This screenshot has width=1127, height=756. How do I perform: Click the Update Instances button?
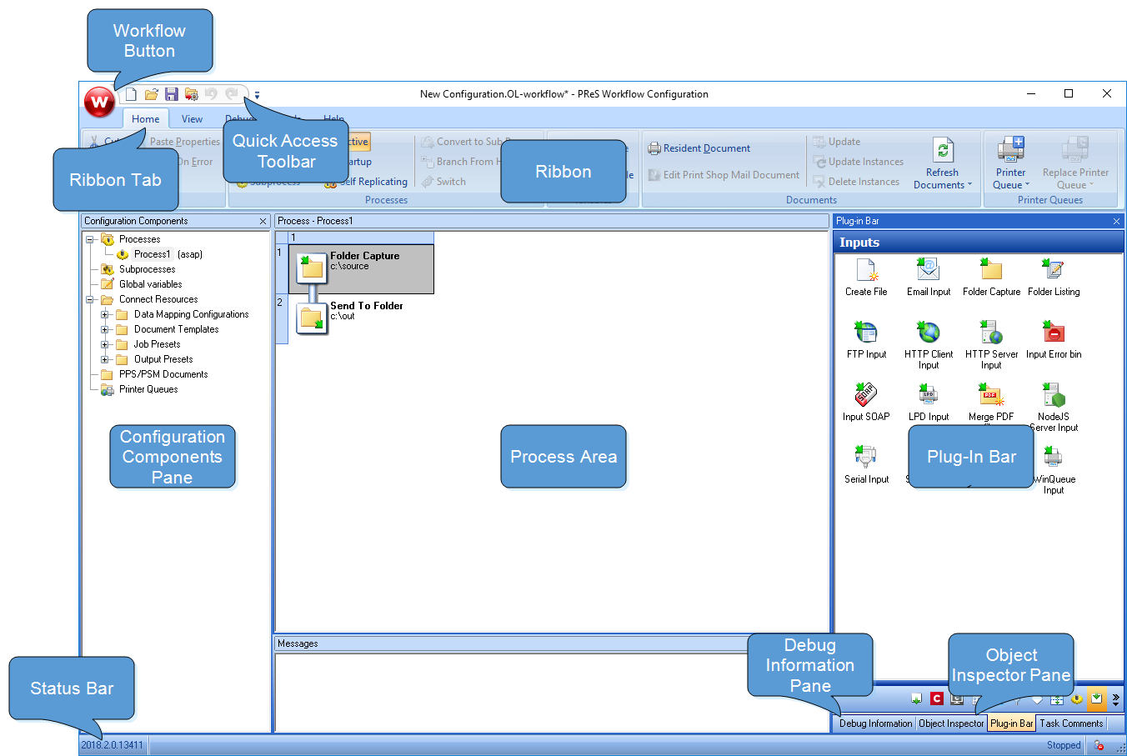coord(859,162)
